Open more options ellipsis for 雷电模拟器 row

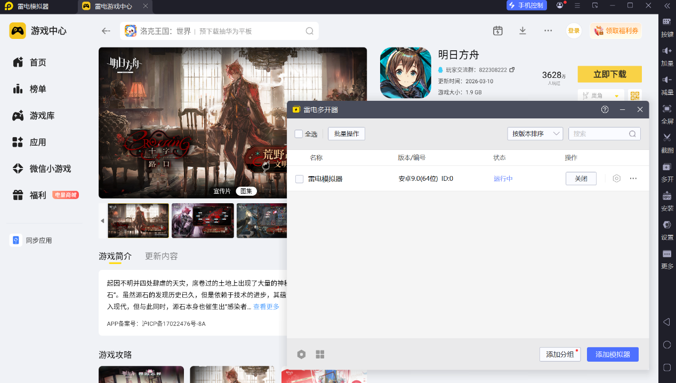[633, 179]
